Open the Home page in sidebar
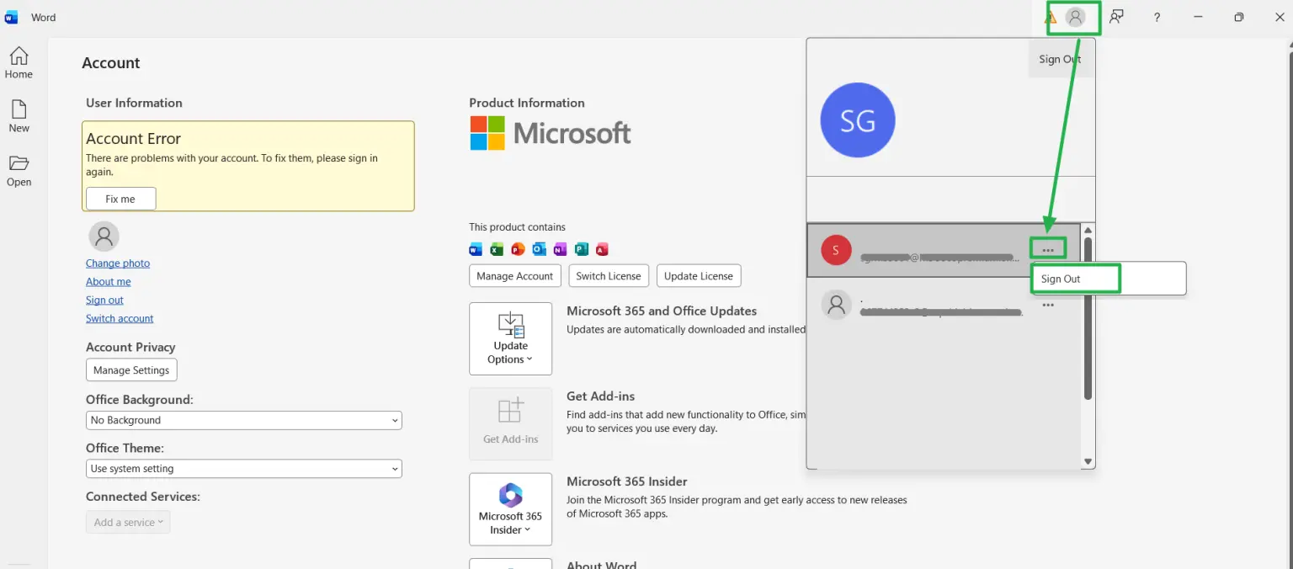This screenshot has width=1293, height=569. pos(19,63)
